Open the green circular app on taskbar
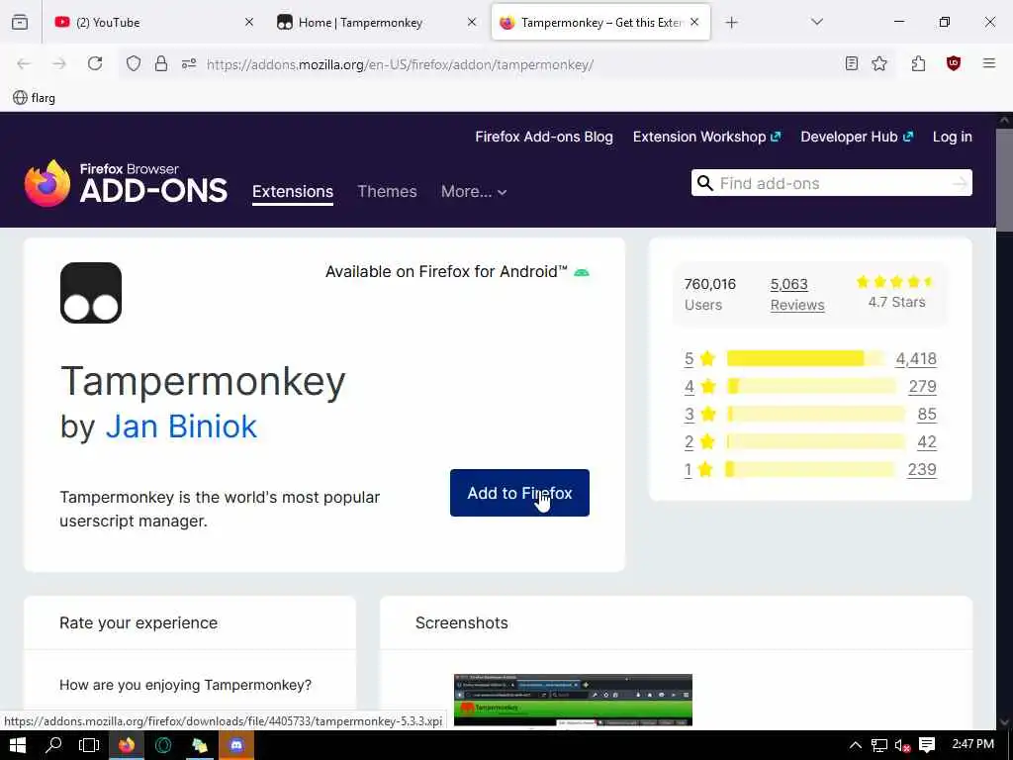The image size is (1013, 760). point(163,745)
